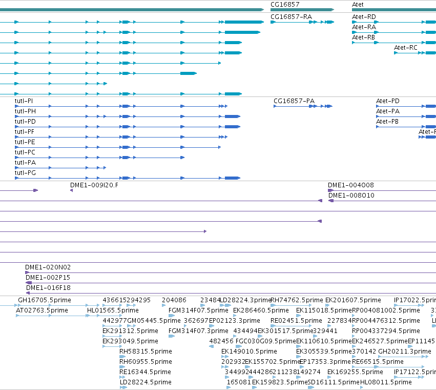Open EST FGM314F07.3prime
This screenshot has height=390, width=436.
point(198,331)
